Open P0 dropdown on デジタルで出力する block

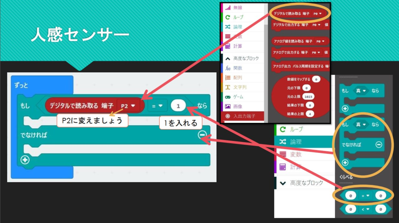coord(316,25)
